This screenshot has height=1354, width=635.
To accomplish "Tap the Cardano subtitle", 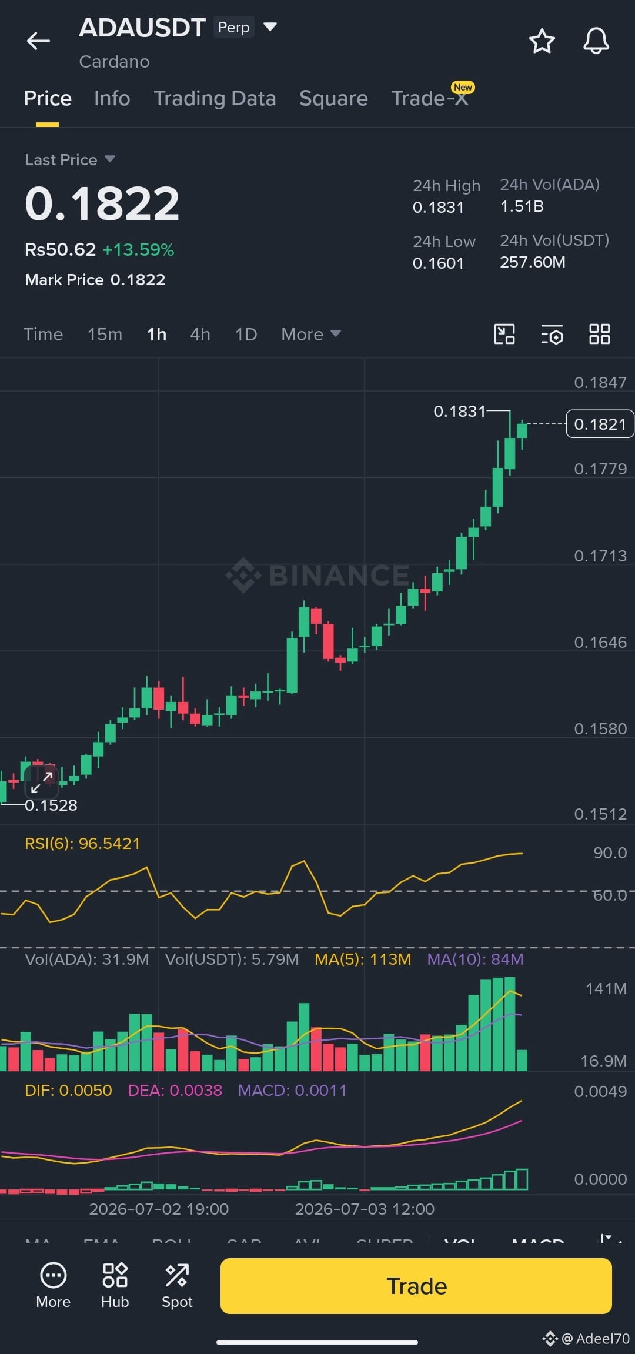I will click(114, 62).
